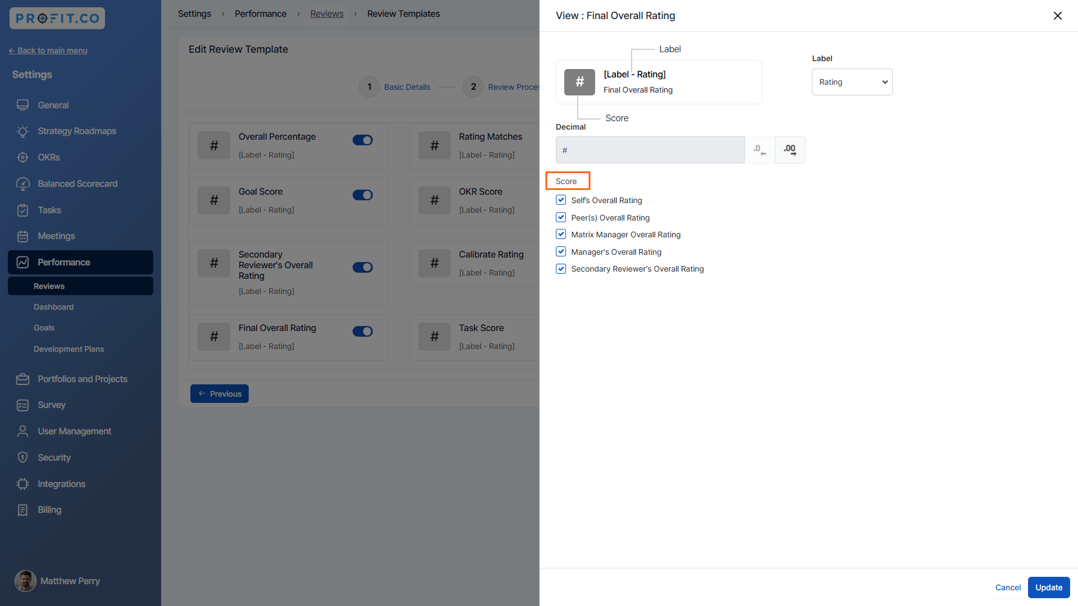Click the Strategy Roadmaps lightbulb icon
Screen dimensions: 1078x606
[x=22, y=131]
